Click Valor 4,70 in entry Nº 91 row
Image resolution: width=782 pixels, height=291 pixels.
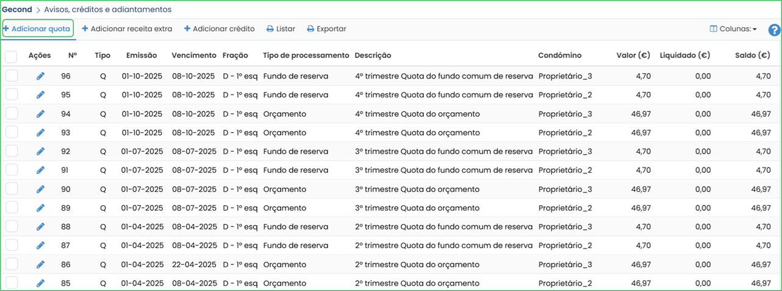tap(644, 170)
